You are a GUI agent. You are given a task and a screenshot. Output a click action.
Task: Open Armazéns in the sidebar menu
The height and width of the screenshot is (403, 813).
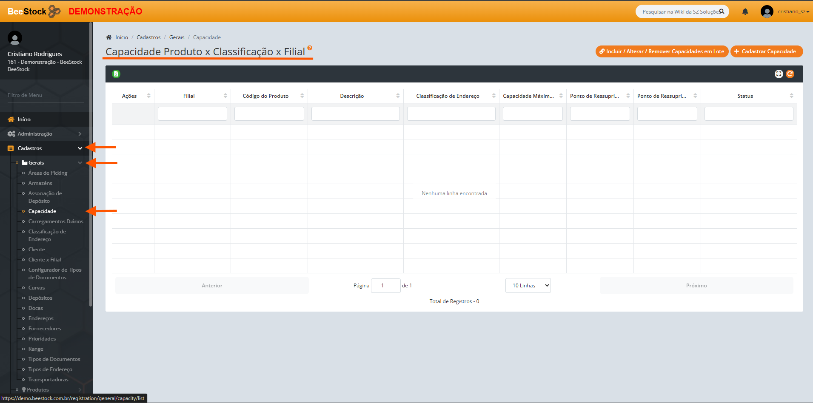[40, 183]
